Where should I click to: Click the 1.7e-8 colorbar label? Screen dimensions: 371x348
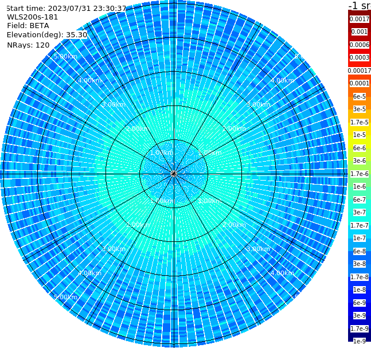360,277
